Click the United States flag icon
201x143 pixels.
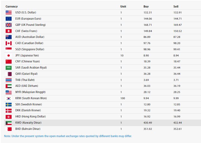[x=9, y=12]
